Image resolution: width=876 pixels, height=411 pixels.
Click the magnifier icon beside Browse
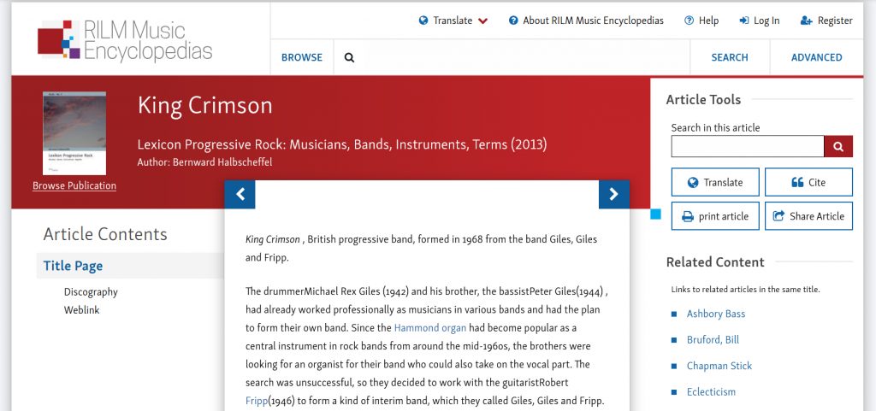(349, 57)
